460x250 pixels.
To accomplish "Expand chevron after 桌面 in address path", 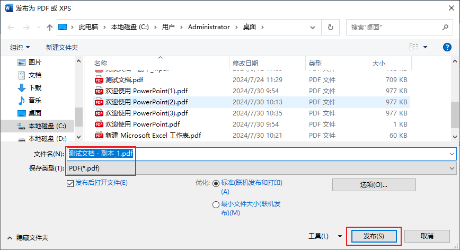I will (x=262, y=27).
